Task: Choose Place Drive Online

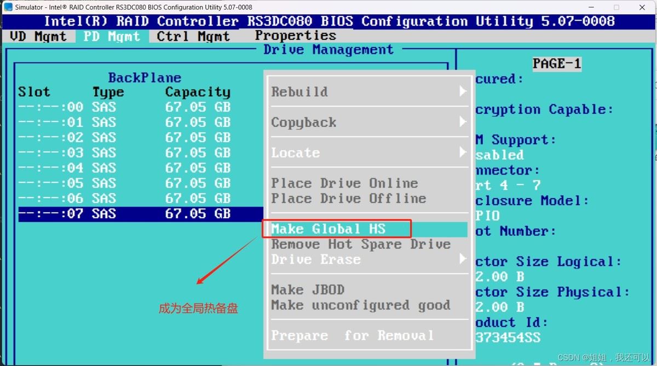Action: coord(344,183)
